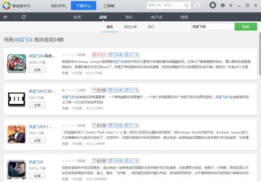
Task: Click 无广告 badge on 侠盗飞车三10 row
Action: (x=132, y=90)
